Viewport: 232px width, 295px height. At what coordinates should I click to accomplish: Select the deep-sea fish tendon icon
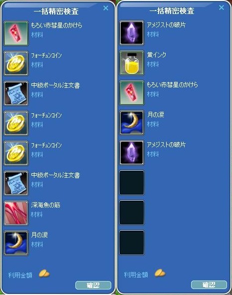(16, 213)
